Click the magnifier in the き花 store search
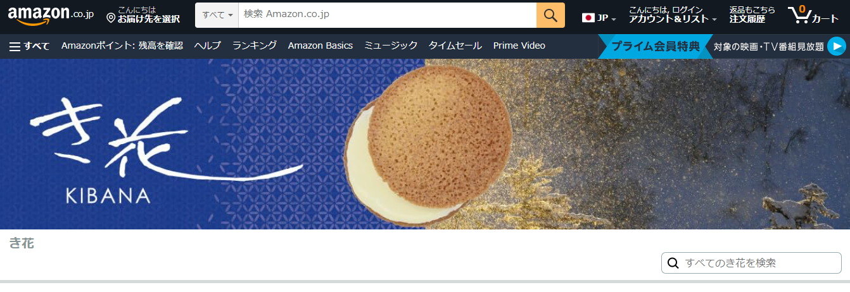Screen dimensions: 850x292 pyautogui.click(x=673, y=263)
